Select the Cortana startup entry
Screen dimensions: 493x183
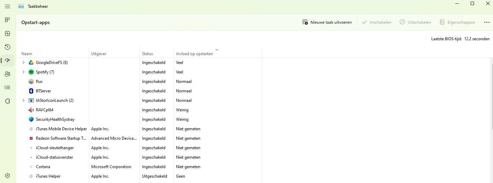[43, 167]
